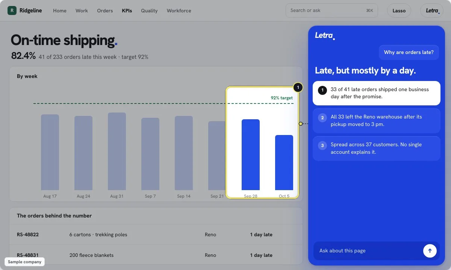Viewport: 451px width, 270px height.
Task: Click the Reno cell in RS-48831 row
Action: tap(210, 255)
